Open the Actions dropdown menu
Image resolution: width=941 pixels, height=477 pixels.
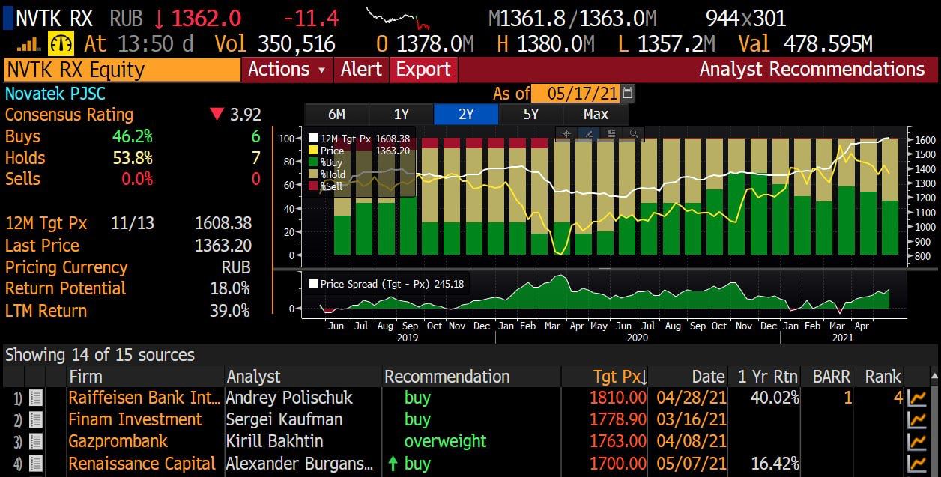[x=287, y=70]
